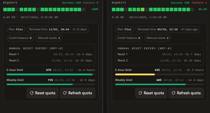Click the left card's Manual resets 2 pill

(49, 38)
